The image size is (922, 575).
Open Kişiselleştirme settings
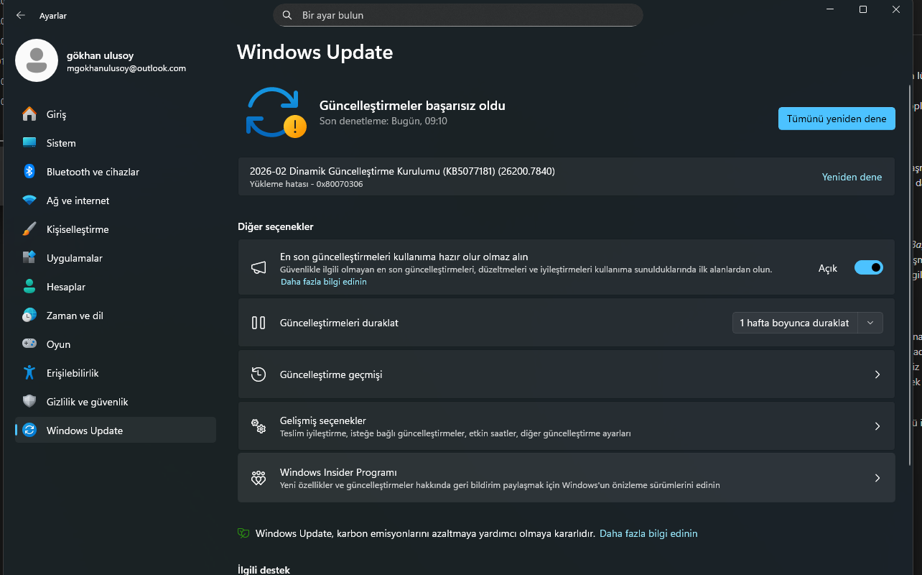coord(116,229)
